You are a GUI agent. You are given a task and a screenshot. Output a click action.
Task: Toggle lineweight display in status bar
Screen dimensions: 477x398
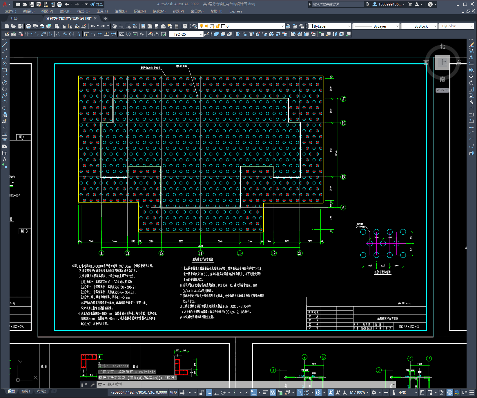[x=265, y=392]
